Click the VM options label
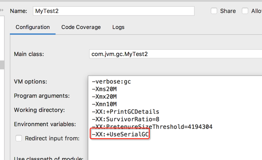 point(31,82)
